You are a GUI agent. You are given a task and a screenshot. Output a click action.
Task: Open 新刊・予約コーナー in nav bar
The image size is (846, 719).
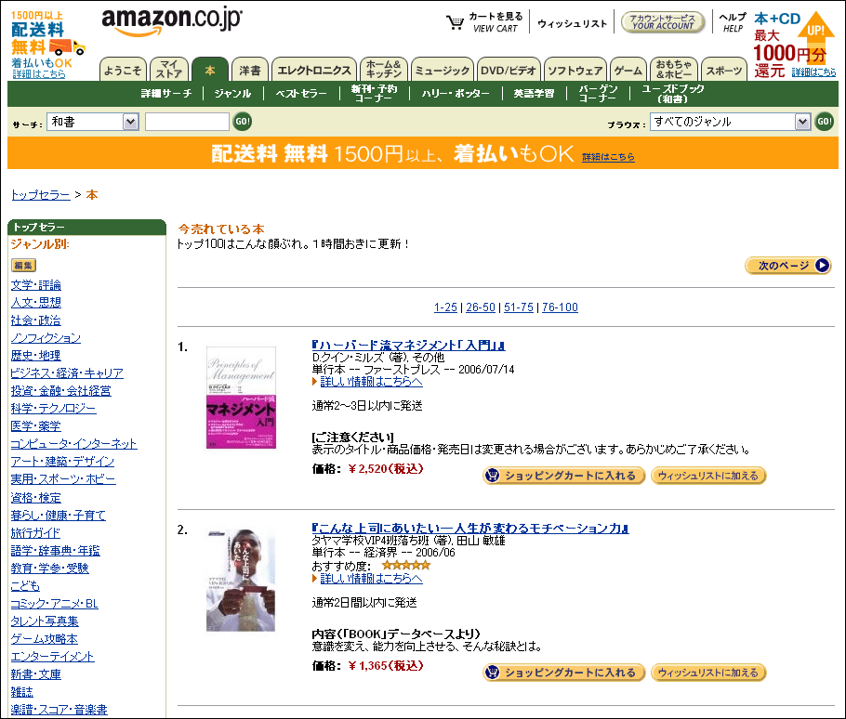pyautogui.click(x=374, y=93)
